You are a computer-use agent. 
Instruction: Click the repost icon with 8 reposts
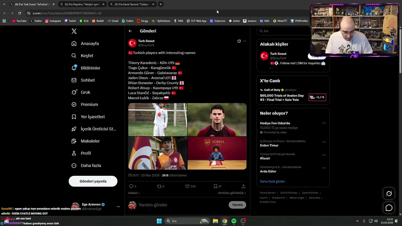coord(159,186)
